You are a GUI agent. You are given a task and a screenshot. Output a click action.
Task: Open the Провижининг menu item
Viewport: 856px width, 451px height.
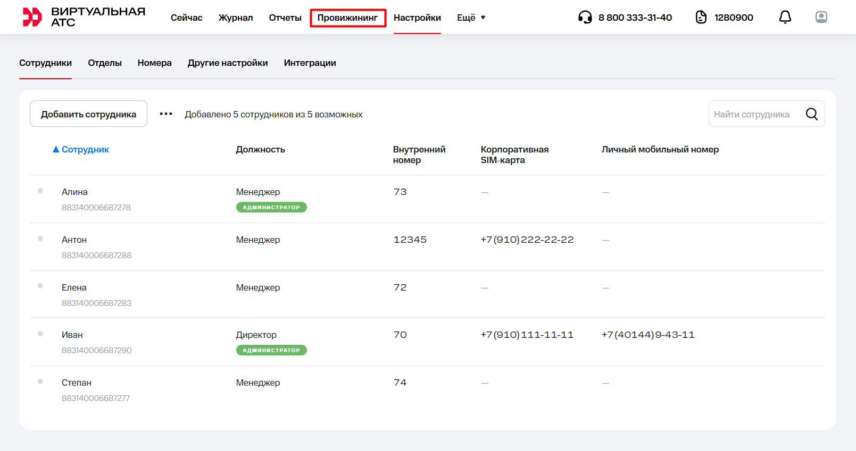tap(347, 18)
